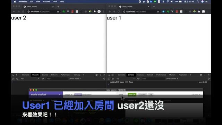Reload the localhost:3000/user1 browser page
Image resolution: width=222 pixels, height=125 pixels.
point(119,11)
